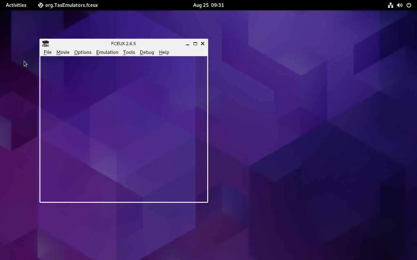
Task: Click the empty emulator display area
Action: 124,129
